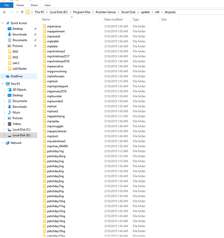224x238 pixels.
Task: Click Rockstar Games breadcrumb
Action: (106, 12)
